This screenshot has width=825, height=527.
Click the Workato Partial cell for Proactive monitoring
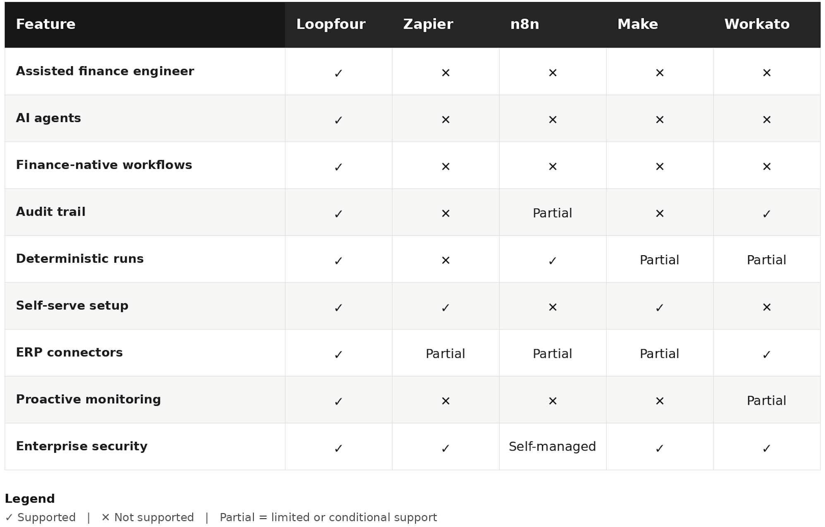pyautogui.click(x=767, y=400)
